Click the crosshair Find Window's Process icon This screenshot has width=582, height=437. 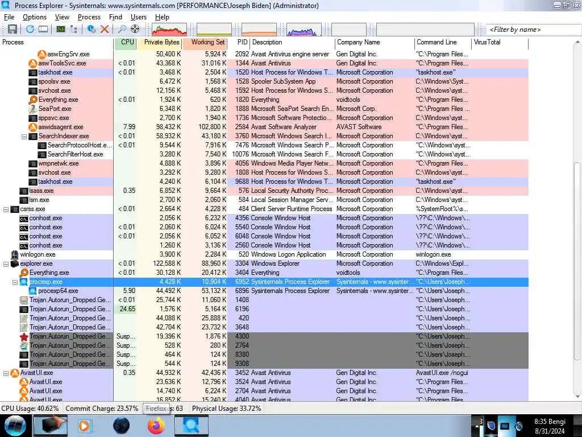(x=135, y=30)
